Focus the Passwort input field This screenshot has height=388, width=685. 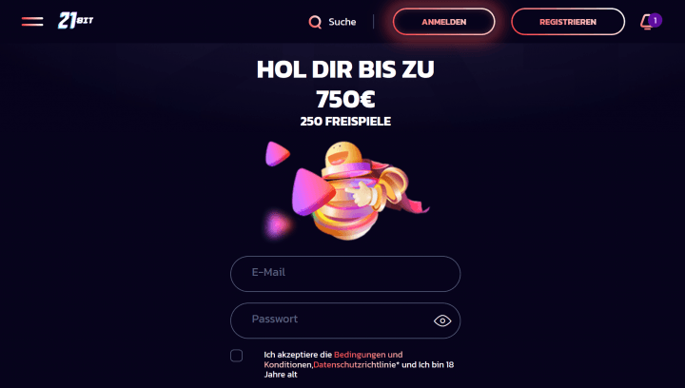pos(345,320)
